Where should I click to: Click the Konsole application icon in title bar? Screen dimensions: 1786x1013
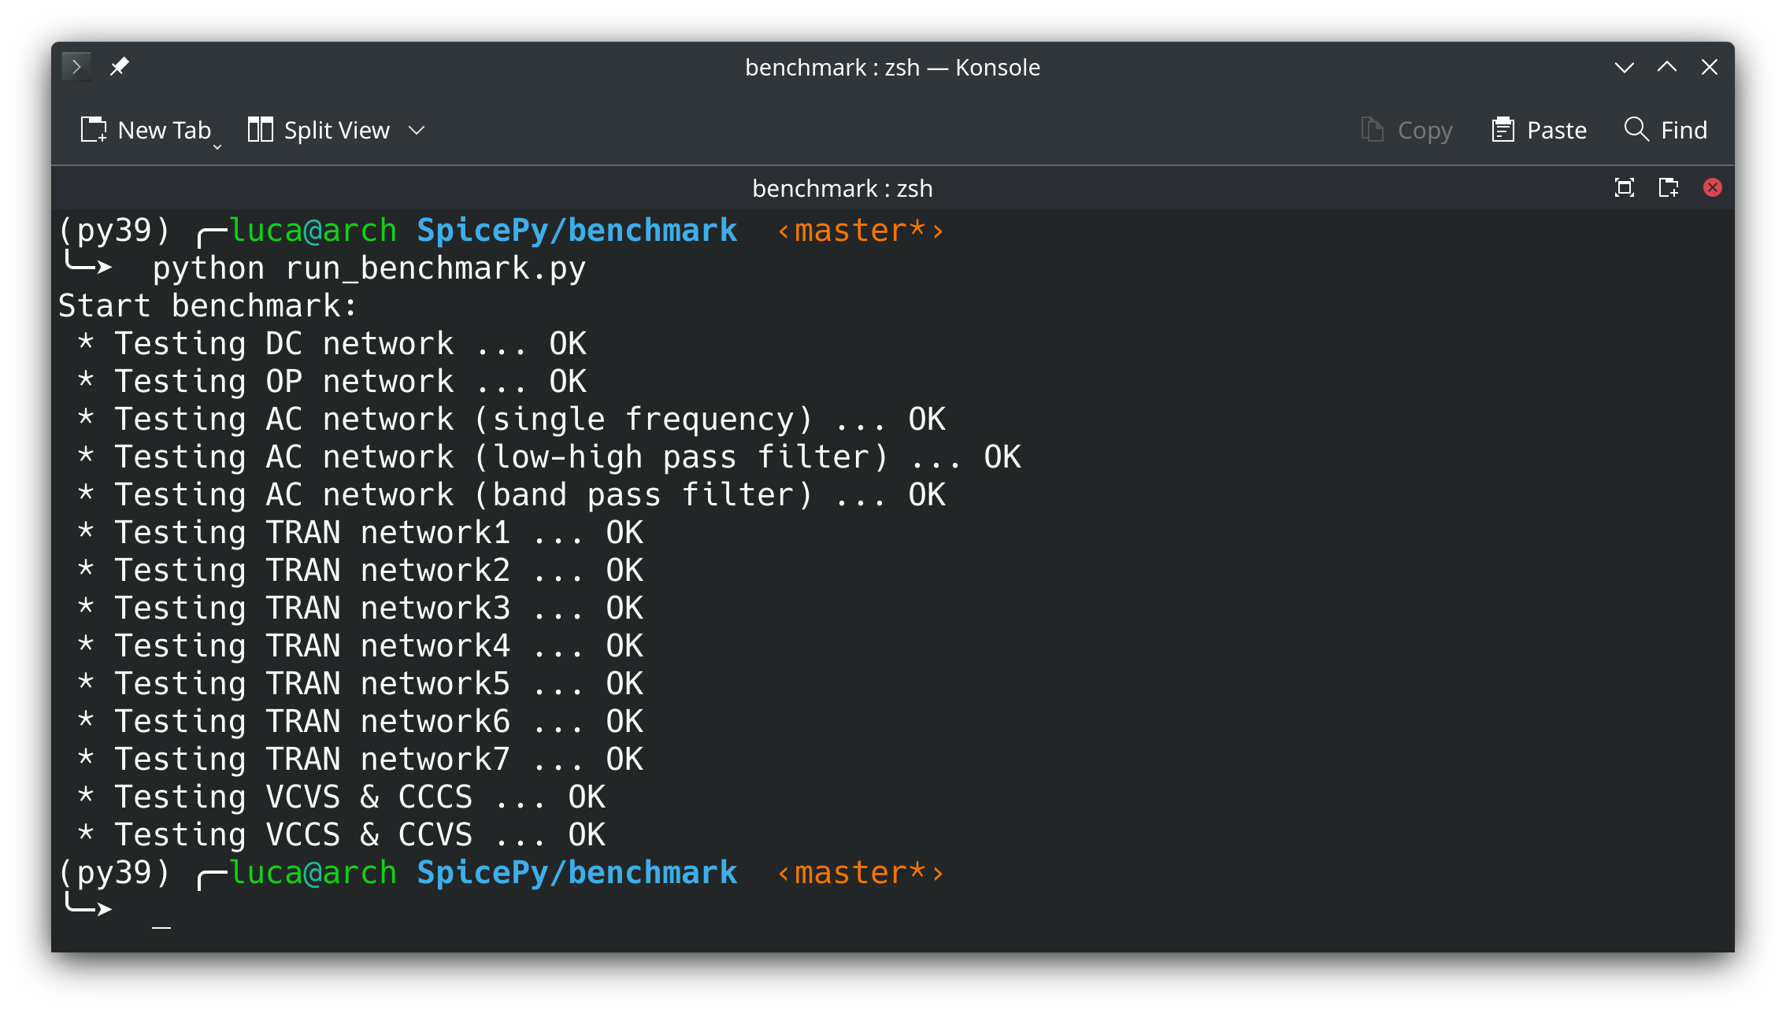click(x=76, y=67)
